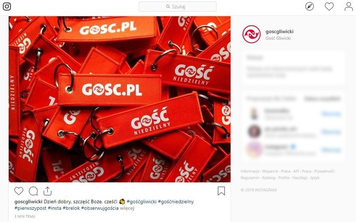Open hashtag #obserwujgościa
Image resolution: width=356 pixels, height=222 pixels.
click(x=100, y=208)
